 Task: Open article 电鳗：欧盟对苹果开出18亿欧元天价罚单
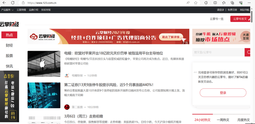(x=113, y=53)
